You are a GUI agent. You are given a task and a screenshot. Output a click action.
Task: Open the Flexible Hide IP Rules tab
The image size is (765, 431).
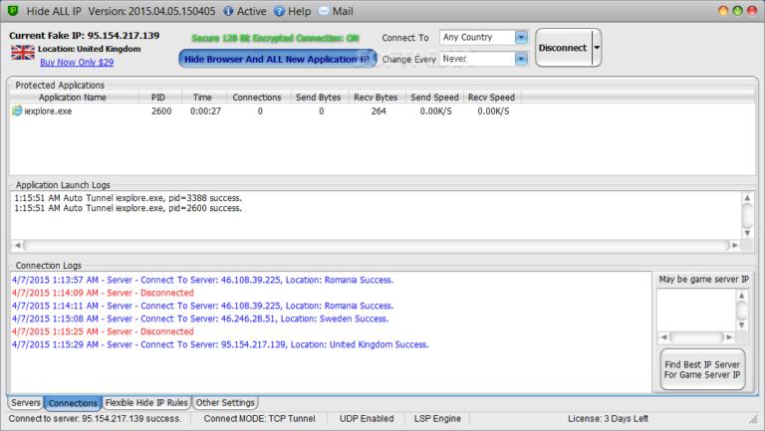(146, 403)
